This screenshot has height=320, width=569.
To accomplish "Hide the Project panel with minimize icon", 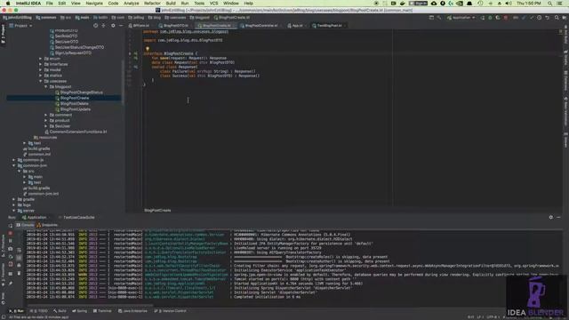I will click(x=121, y=26).
